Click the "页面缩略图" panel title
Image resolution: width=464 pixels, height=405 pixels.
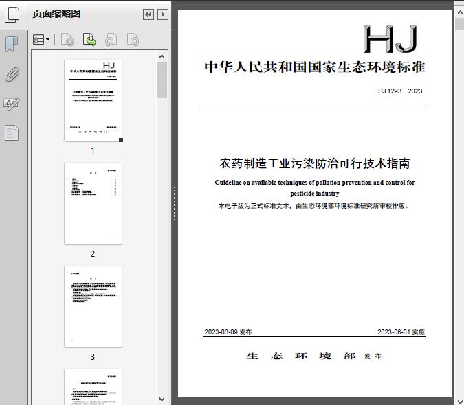click(56, 14)
